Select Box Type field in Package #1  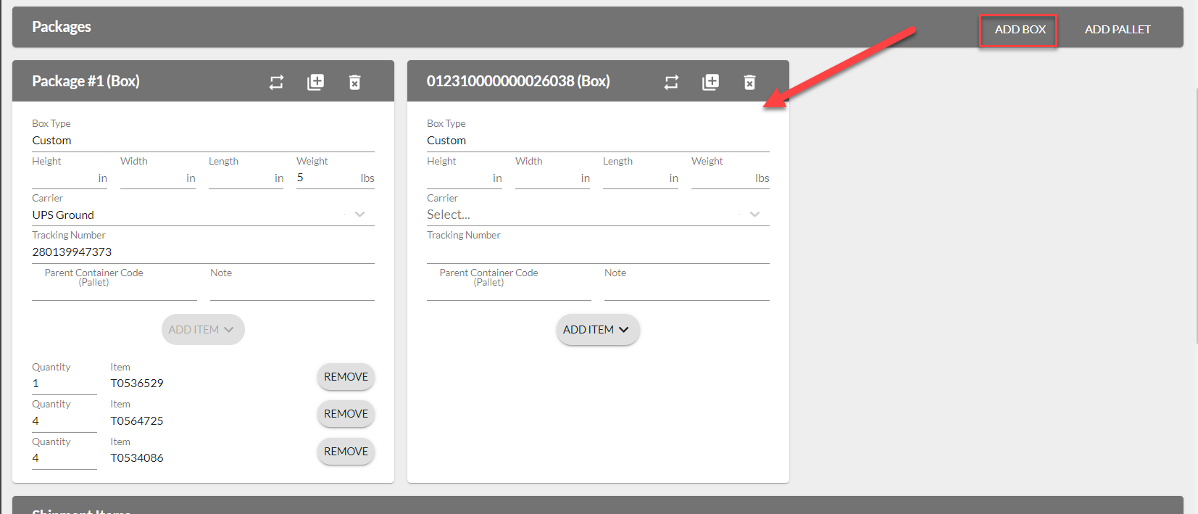pyautogui.click(x=203, y=141)
